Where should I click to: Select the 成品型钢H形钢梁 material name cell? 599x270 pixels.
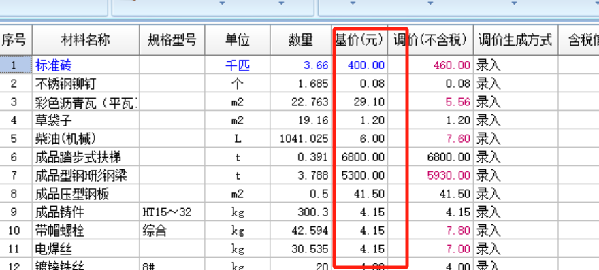[x=86, y=175]
